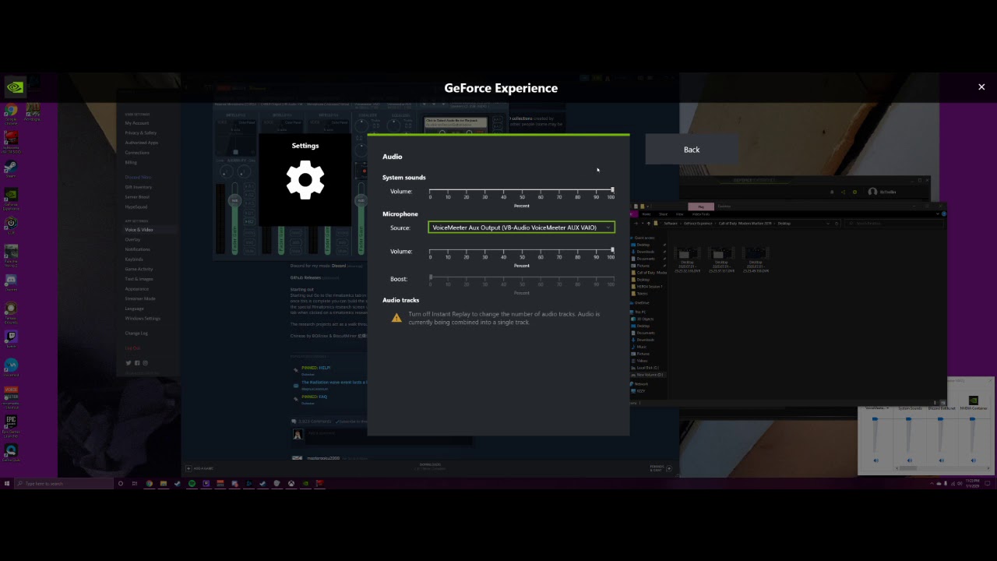The image size is (997, 561).
Task: Click Log Out in Discord settings
Action: 133,348
